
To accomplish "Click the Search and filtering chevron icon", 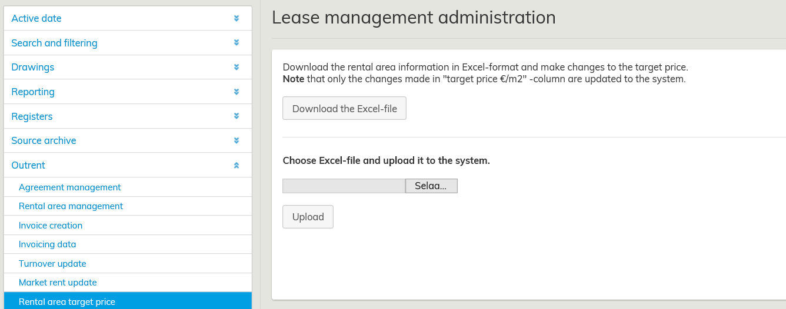I will click(236, 43).
